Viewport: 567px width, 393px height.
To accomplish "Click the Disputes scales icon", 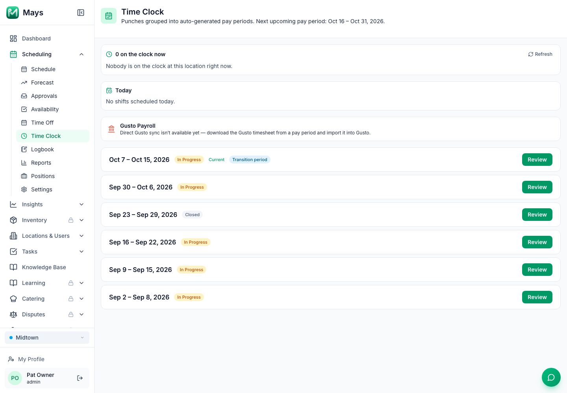I will (13, 314).
